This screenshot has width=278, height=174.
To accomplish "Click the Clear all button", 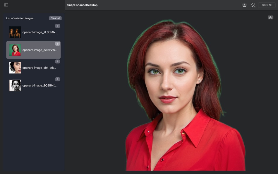I will (x=55, y=18).
